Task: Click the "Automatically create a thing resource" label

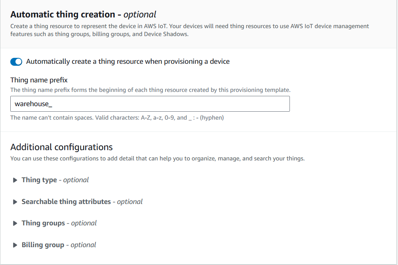Action: [x=128, y=61]
